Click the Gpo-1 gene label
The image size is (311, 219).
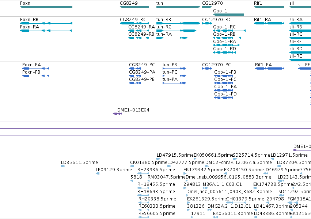point(220,11)
